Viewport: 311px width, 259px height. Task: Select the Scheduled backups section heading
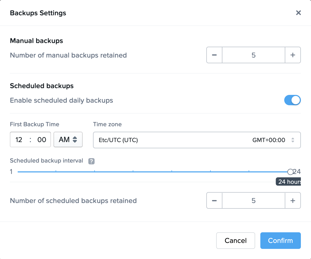pos(42,86)
